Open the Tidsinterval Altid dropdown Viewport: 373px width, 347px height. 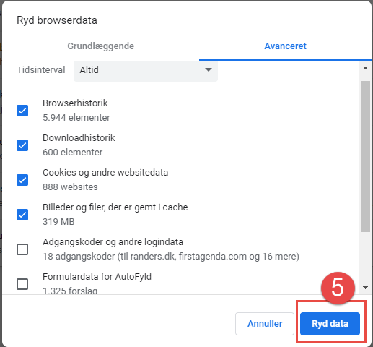pos(146,70)
